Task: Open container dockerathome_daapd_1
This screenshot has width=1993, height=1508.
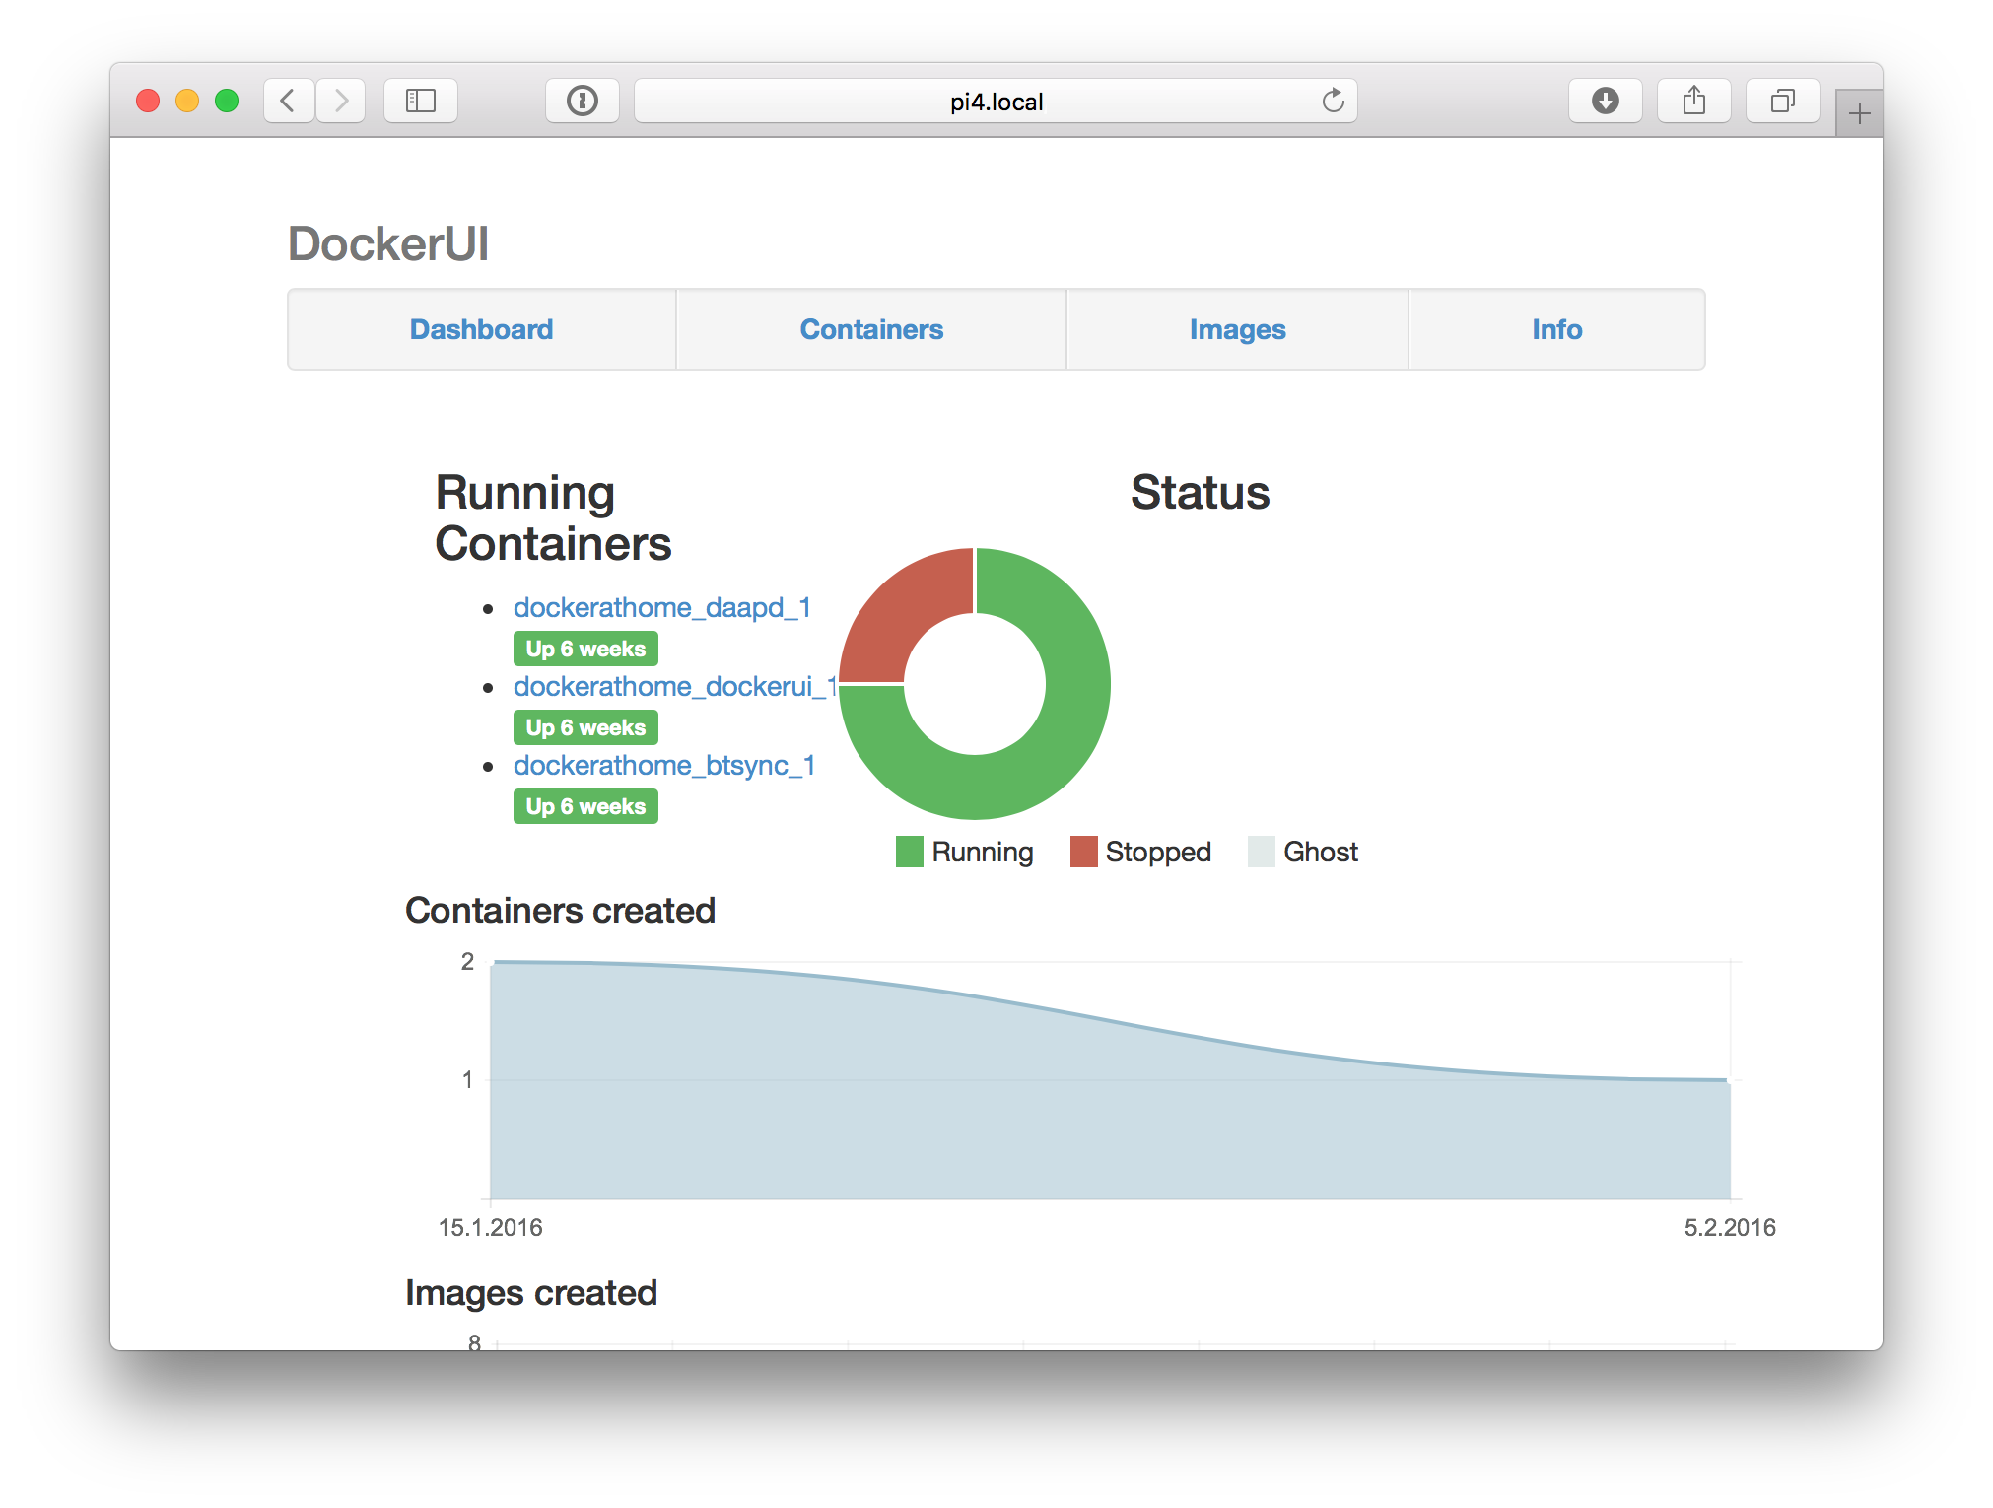Action: [661, 607]
